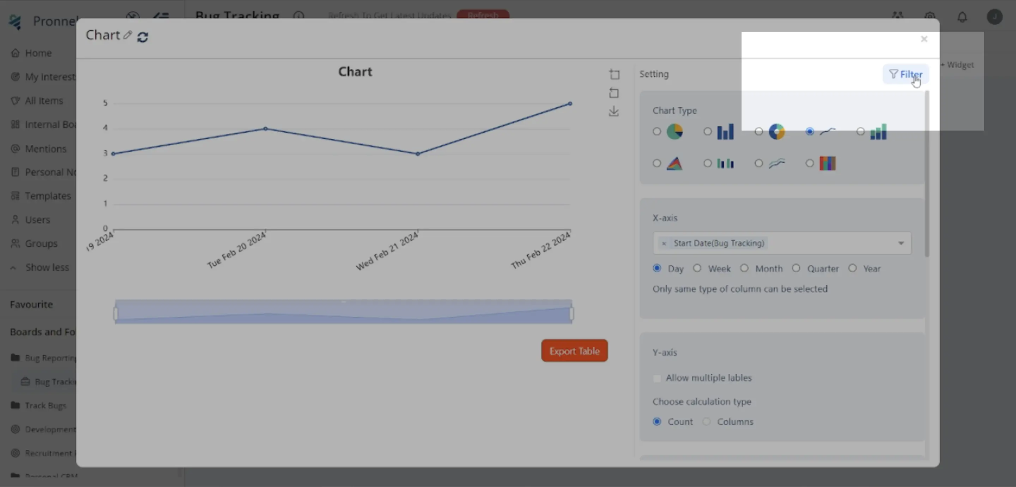The height and width of the screenshot is (487, 1016).
Task: Click the line chart icon
Action: (827, 131)
